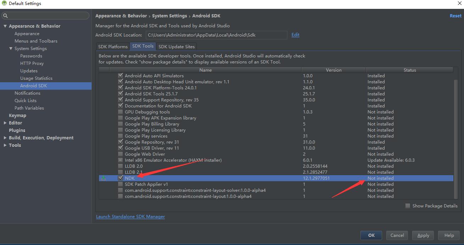Collapse System Settings tree node
This screenshot has height=245, width=464.
11,48
